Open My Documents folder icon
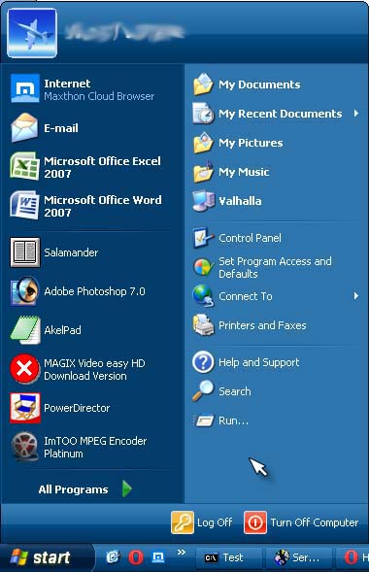This screenshot has width=369, height=572. pyautogui.click(x=203, y=84)
